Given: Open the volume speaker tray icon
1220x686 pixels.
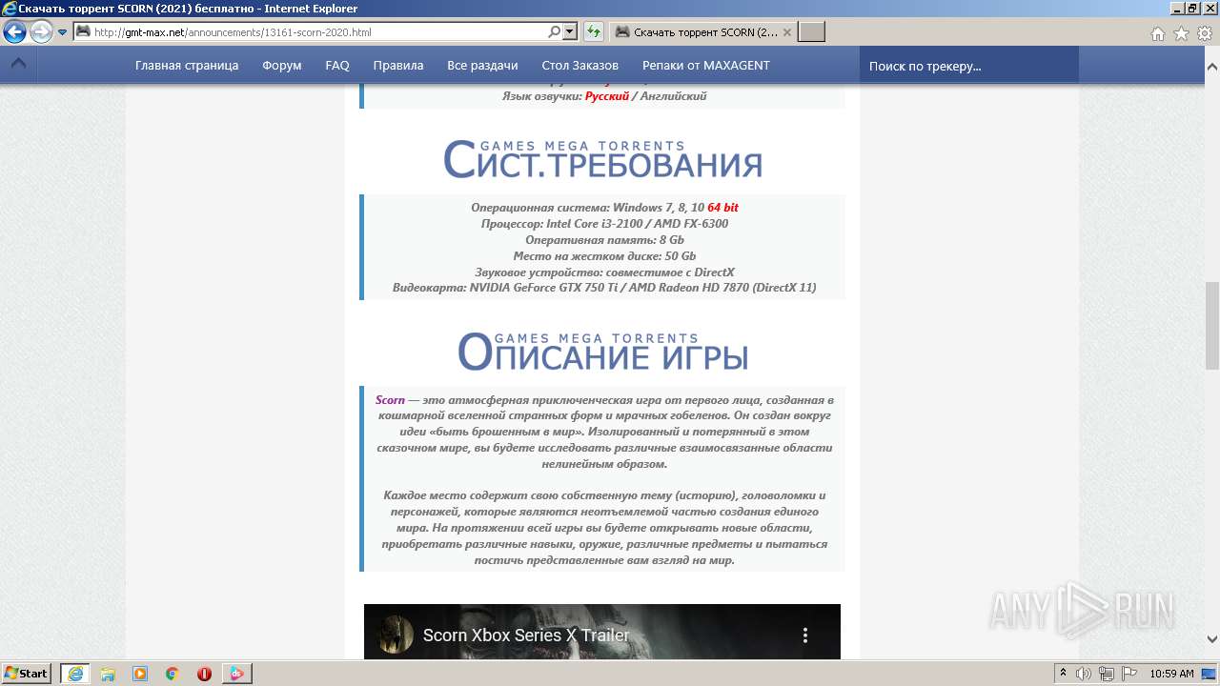Looking at the screenshot, I should point(1085,674).
